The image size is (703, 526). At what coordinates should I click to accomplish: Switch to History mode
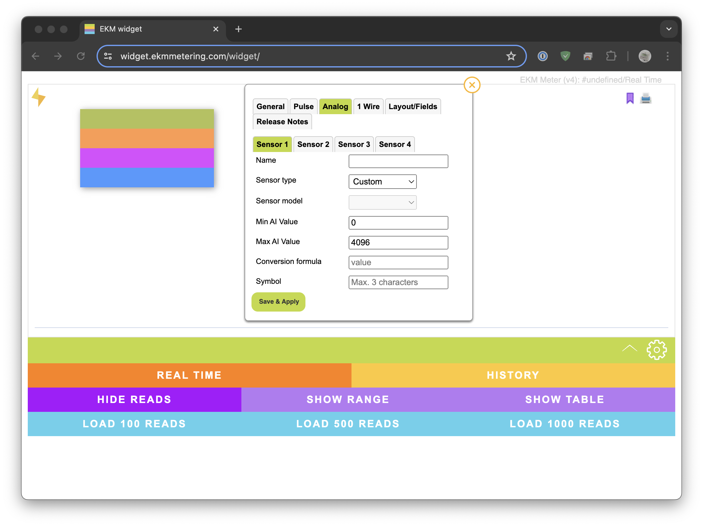pyautogui.click(x=513, y=375)
